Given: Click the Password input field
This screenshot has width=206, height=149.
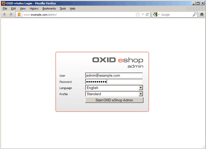Looking at the screenshot, I should [114, 81].
